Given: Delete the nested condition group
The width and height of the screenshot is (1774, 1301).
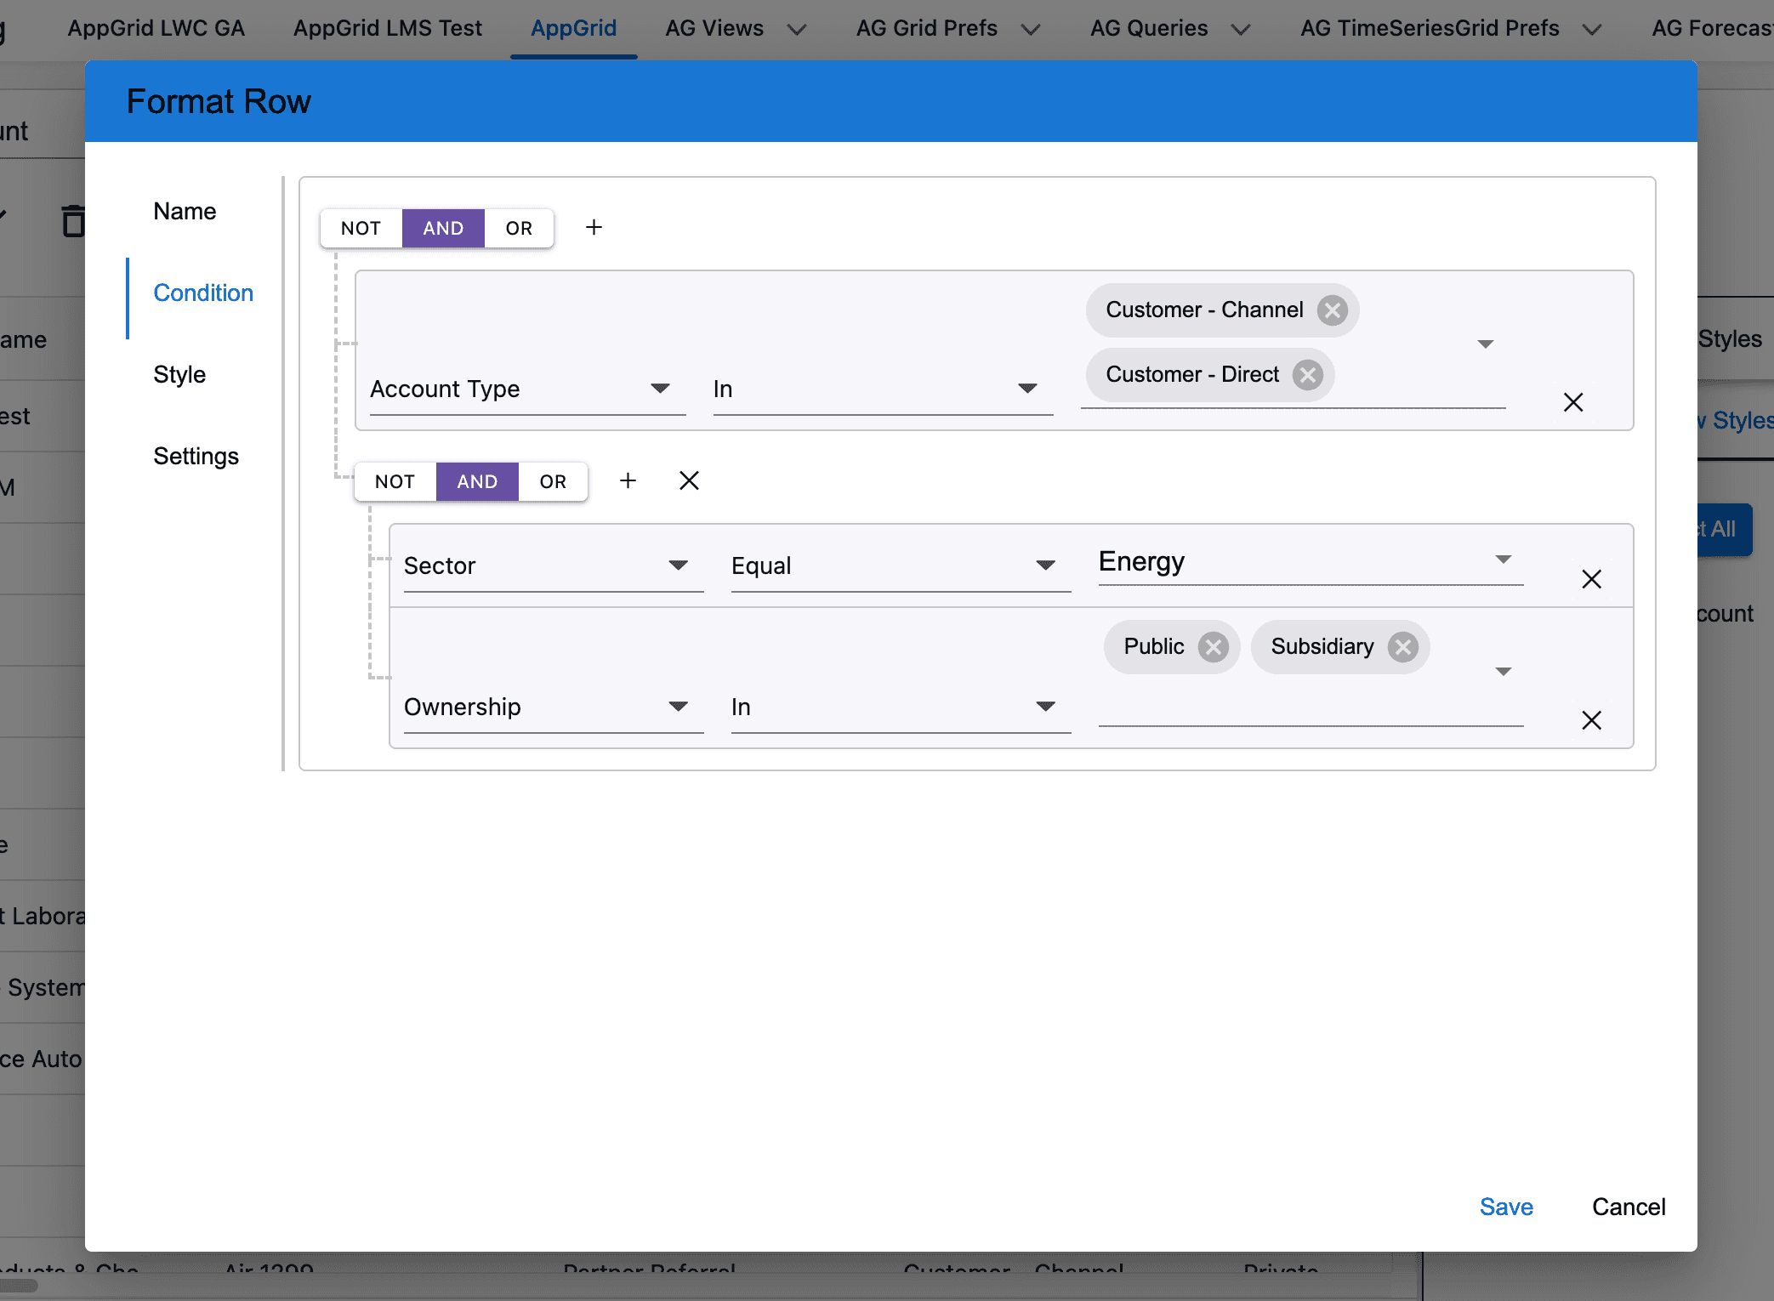Looking at the screenshot, I should tap(689, 481).
